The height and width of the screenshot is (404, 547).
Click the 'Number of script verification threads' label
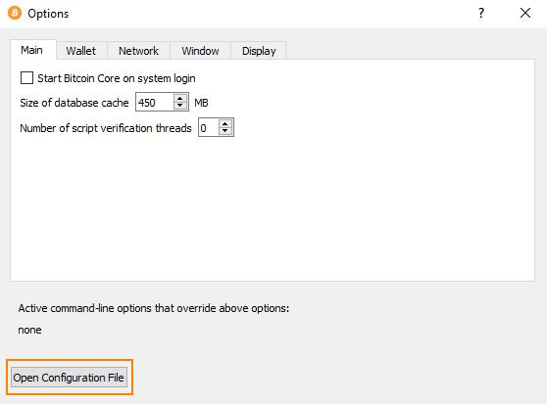(x=106, y=128)
